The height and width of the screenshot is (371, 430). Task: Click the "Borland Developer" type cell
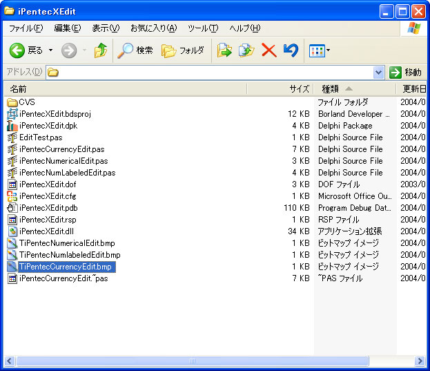click(x=354, y=114)
